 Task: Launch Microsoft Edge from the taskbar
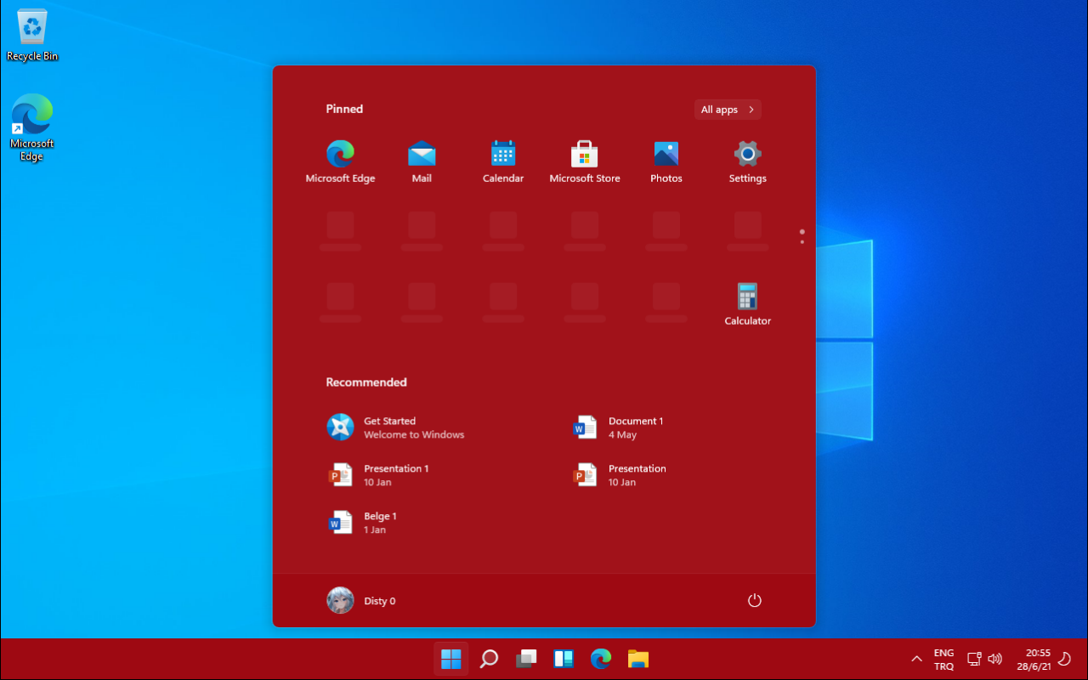(x=601, y=659)
